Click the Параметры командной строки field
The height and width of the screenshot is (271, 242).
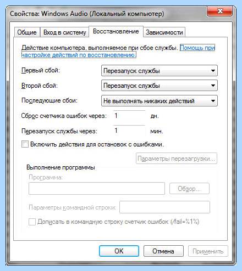(164, 207)
